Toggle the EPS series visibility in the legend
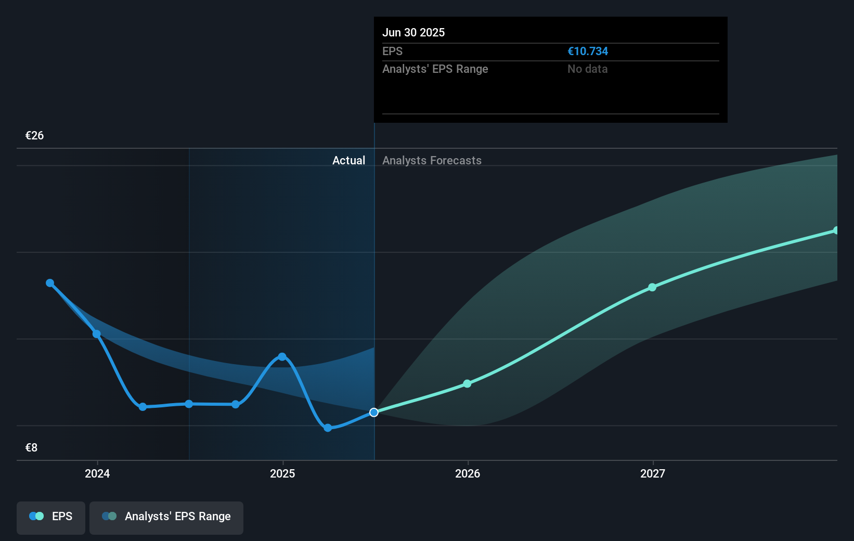The width and height of the screenshot is (854, 541). (x=50, y=517)
